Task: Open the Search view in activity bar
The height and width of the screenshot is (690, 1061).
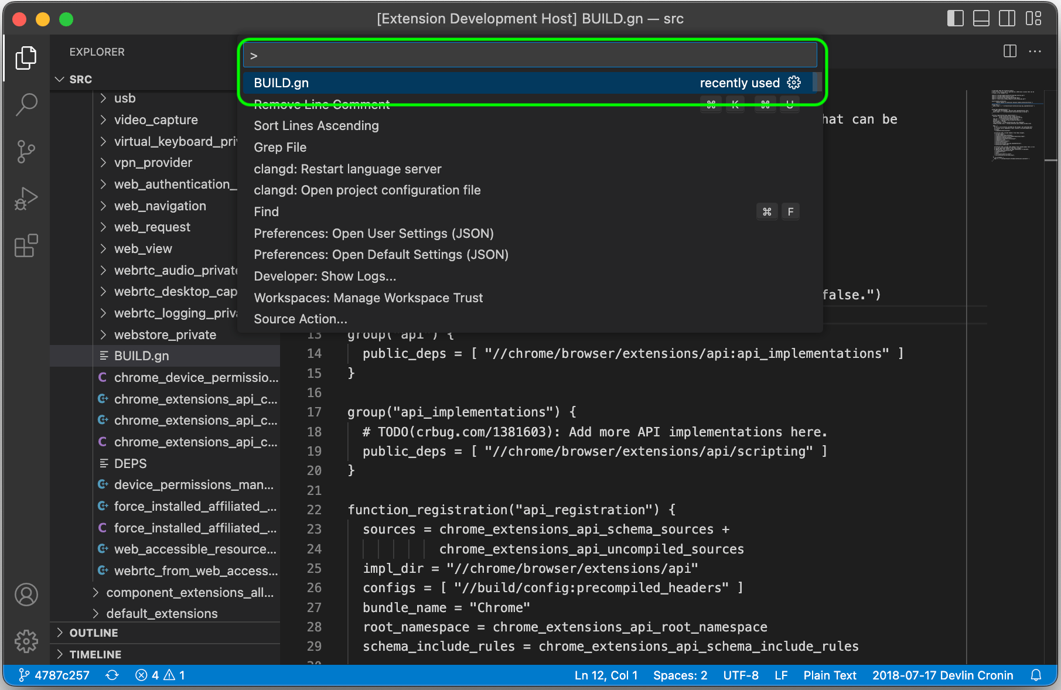Action: click(26, 105)
